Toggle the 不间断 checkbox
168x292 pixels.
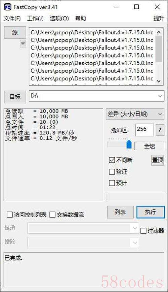pos(112,160)
